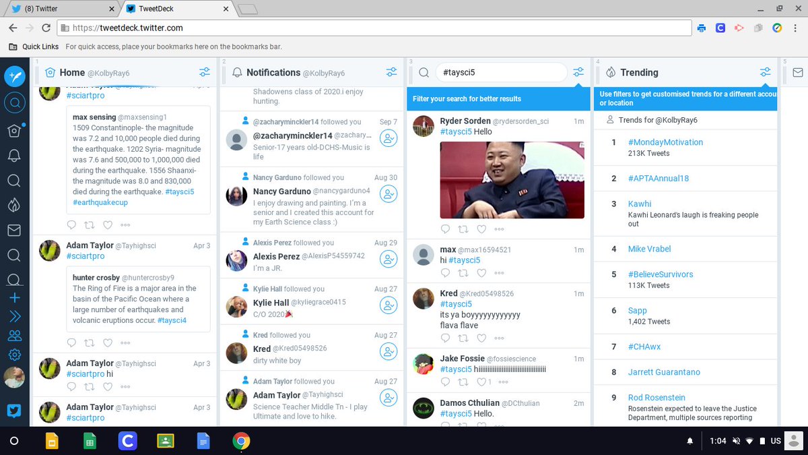
Task: Open the circled search icon below compose
Action: tap(15, 103)
